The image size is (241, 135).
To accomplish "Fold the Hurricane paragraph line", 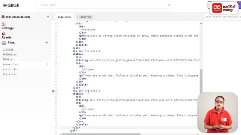I will (58, 36).
